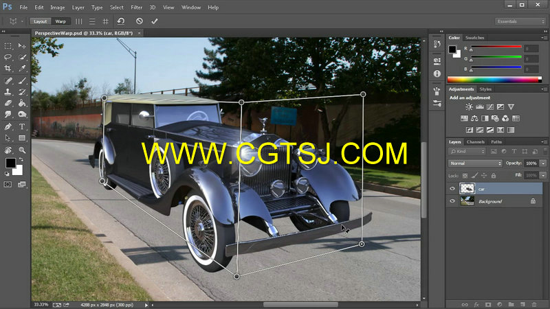Toggle lock transparent pixels
The width and height of the screenshot is (550, 309).
point(465,176)
